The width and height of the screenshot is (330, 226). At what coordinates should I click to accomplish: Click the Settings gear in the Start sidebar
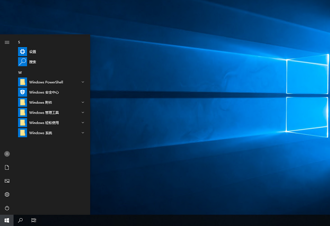[7, 195]
